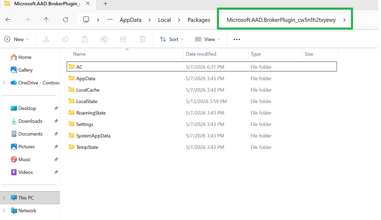381x220 pixels.
Task: Select the Settings folder
Action: click(x=202, y=124)
